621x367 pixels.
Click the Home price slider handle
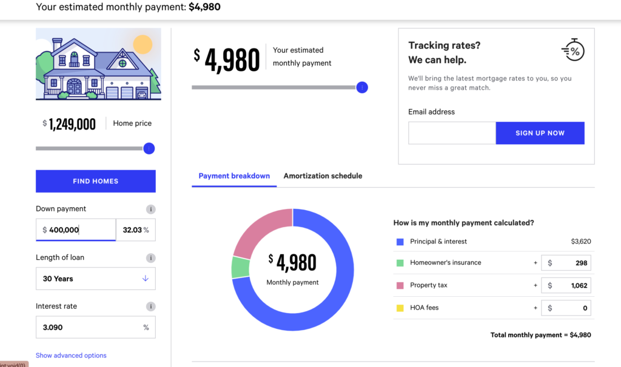point(149,148)
